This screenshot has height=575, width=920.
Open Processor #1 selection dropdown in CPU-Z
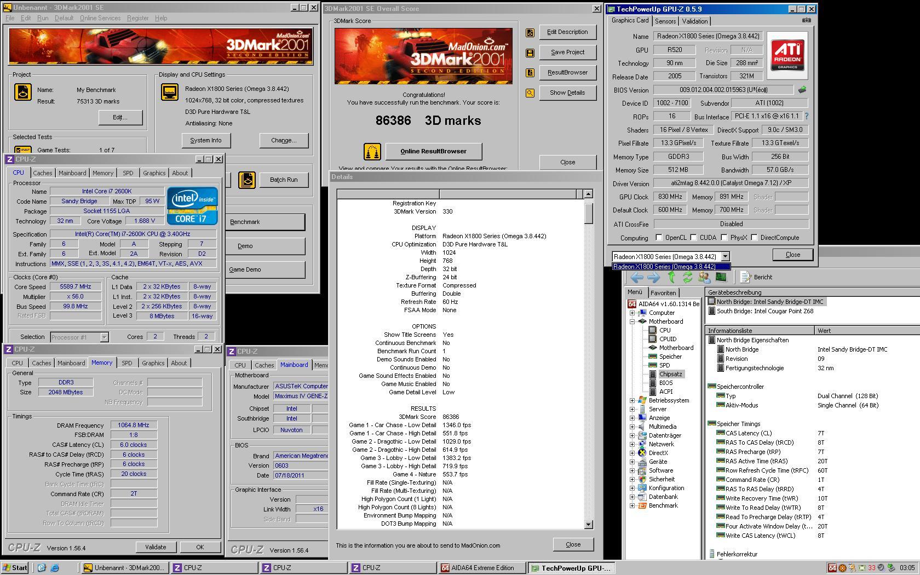tap(104, 337)
